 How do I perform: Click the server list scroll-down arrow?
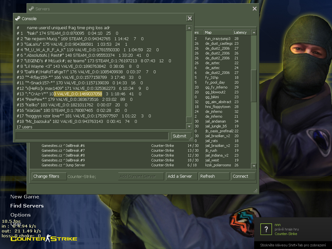click(x=254, y=165)
